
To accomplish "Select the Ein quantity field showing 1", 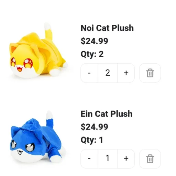I will pos(108,159).
